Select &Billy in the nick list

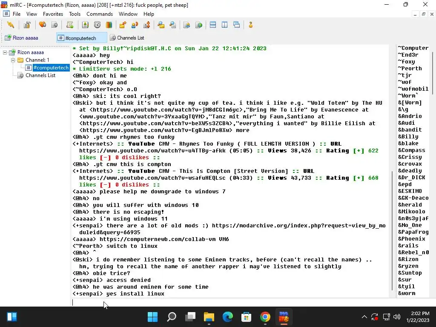pos(408,137)
